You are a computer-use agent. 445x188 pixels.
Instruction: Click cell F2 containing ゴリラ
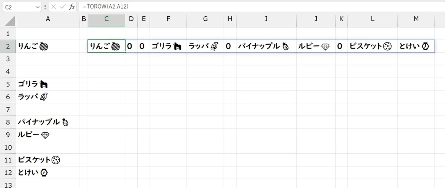[x=168, y=46]
